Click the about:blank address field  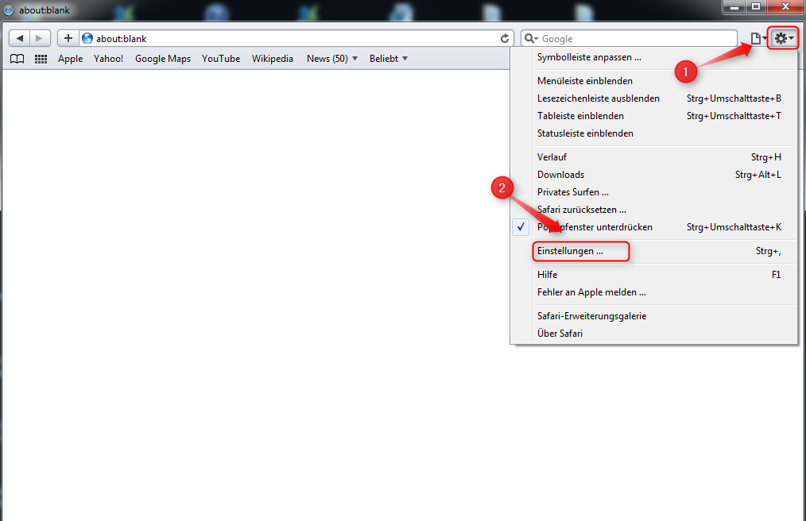pyautogui.click(x=296, y=39)
